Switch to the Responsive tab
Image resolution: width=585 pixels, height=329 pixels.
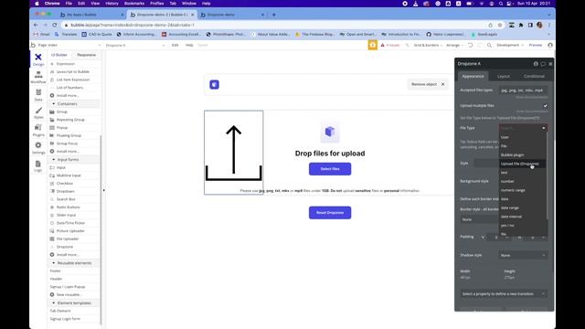click(86, 55)
